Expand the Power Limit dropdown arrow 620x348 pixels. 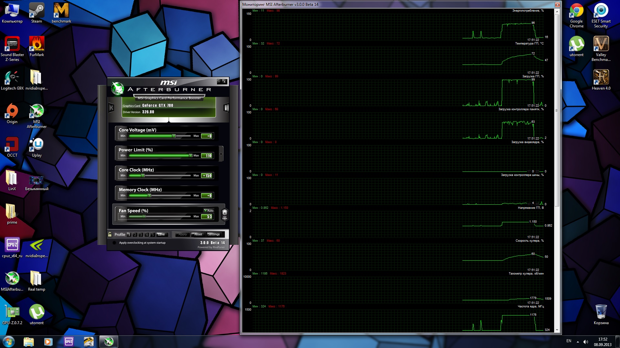coord(221,154)
